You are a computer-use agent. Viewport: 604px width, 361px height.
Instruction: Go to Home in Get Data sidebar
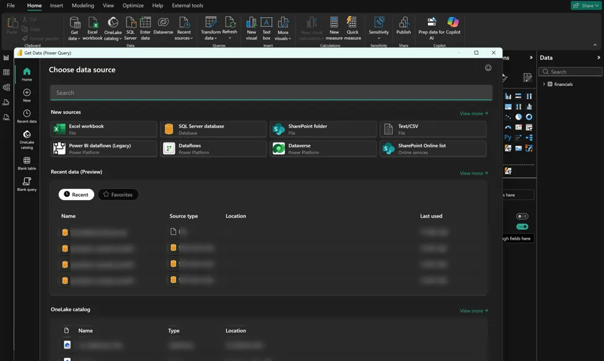(27, 74)
